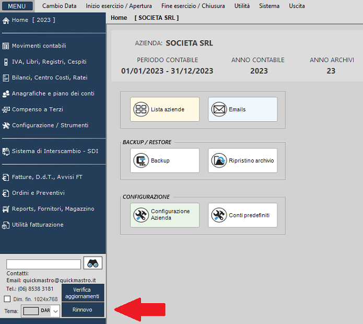Click Conti predefiniti wrench icon
Viewport: 363px width, 324px height.
(x=219, y=215)
